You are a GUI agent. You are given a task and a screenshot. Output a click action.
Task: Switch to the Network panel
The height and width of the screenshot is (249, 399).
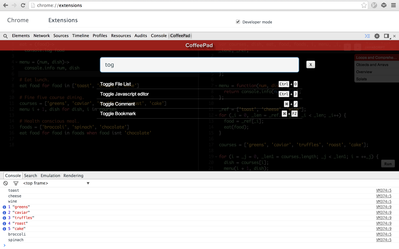click(41, 36)
